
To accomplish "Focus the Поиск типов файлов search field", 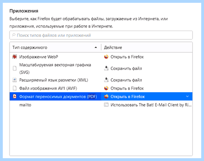I will [101, 35].
